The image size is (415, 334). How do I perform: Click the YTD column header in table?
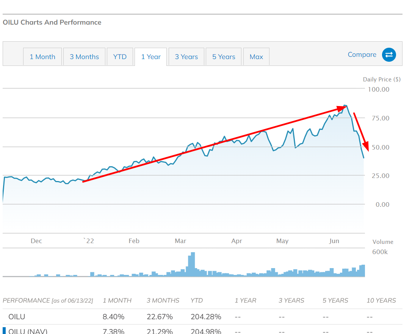(x=197, y=300)
